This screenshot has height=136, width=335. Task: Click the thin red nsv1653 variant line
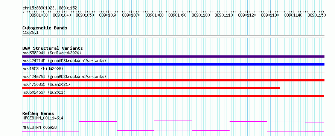coord(173,72)
